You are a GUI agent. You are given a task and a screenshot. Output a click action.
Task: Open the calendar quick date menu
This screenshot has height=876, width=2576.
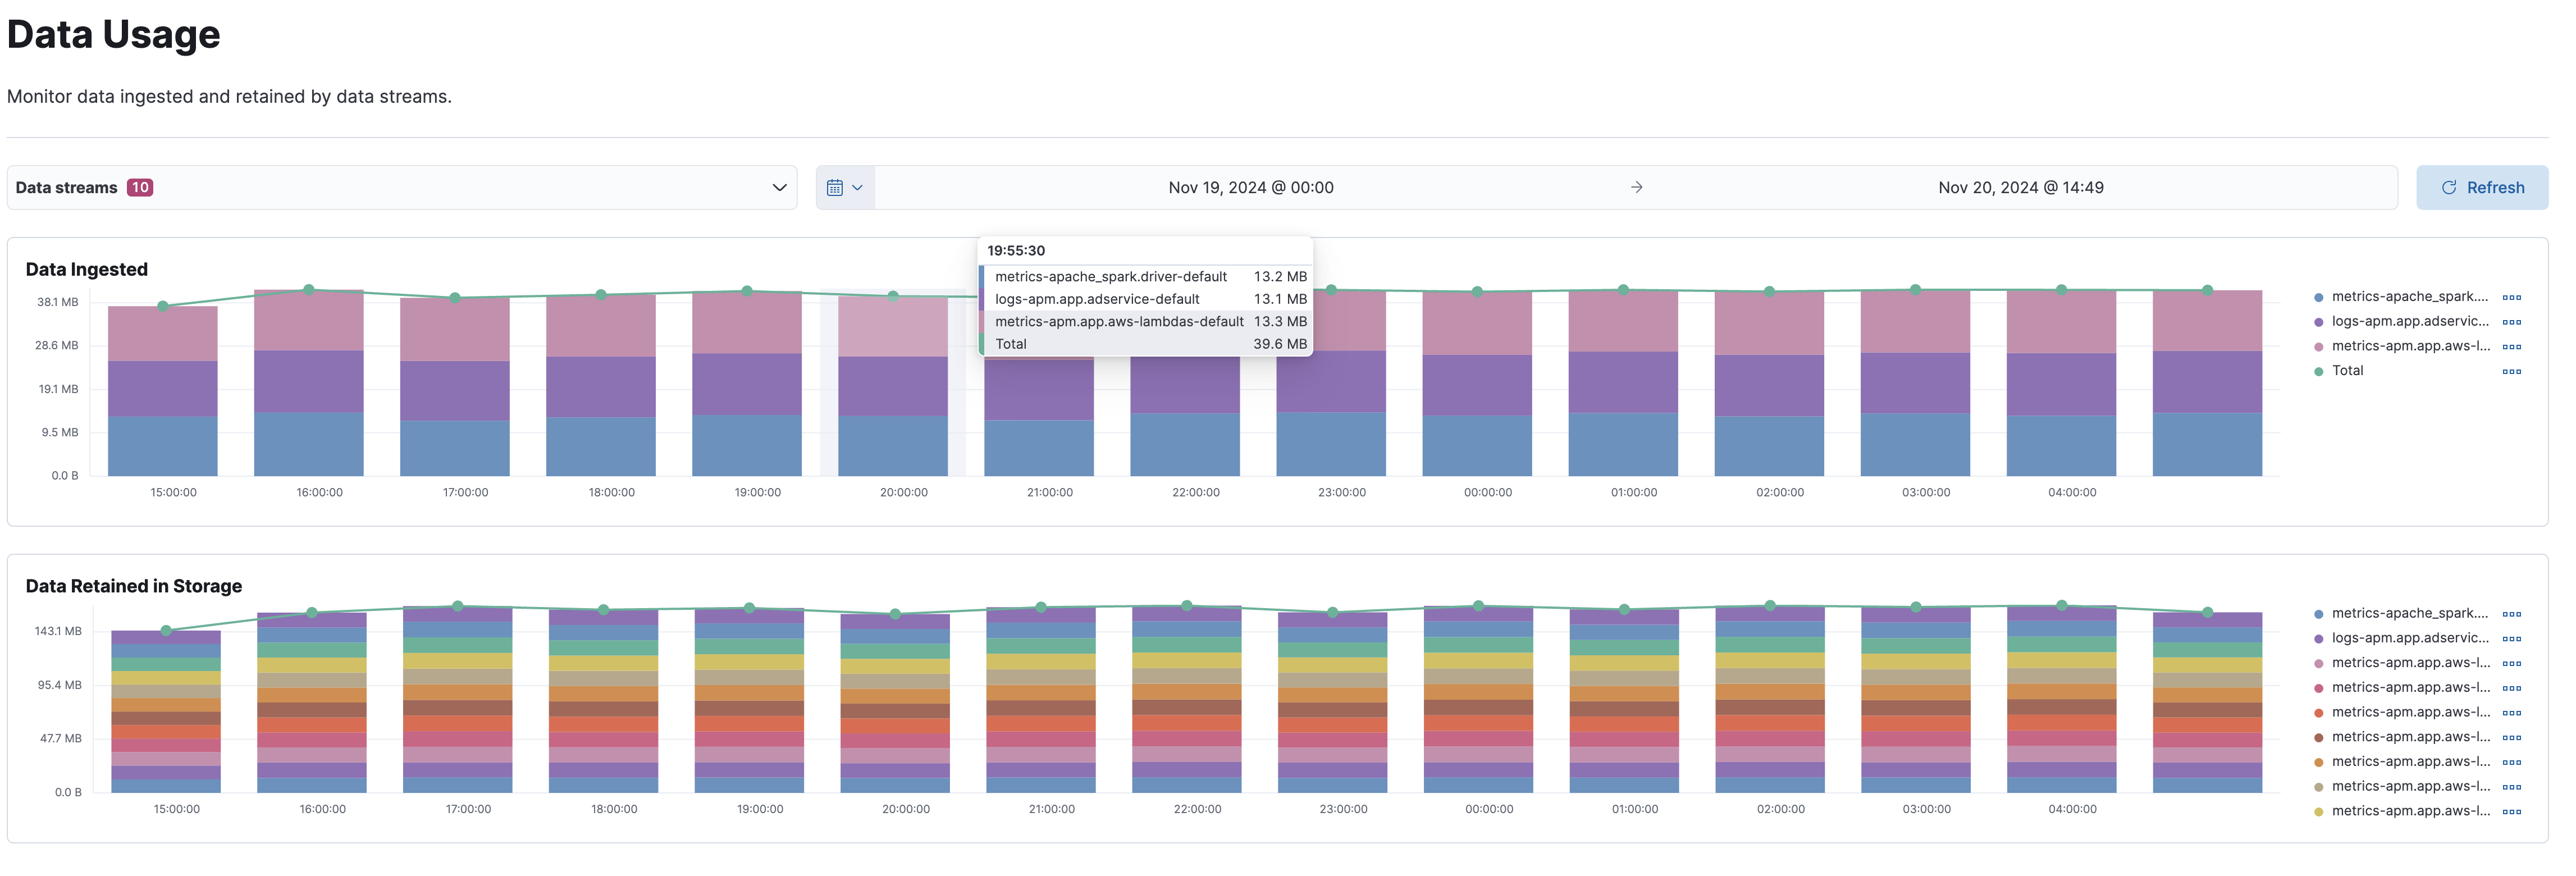[x=845, y=187]
